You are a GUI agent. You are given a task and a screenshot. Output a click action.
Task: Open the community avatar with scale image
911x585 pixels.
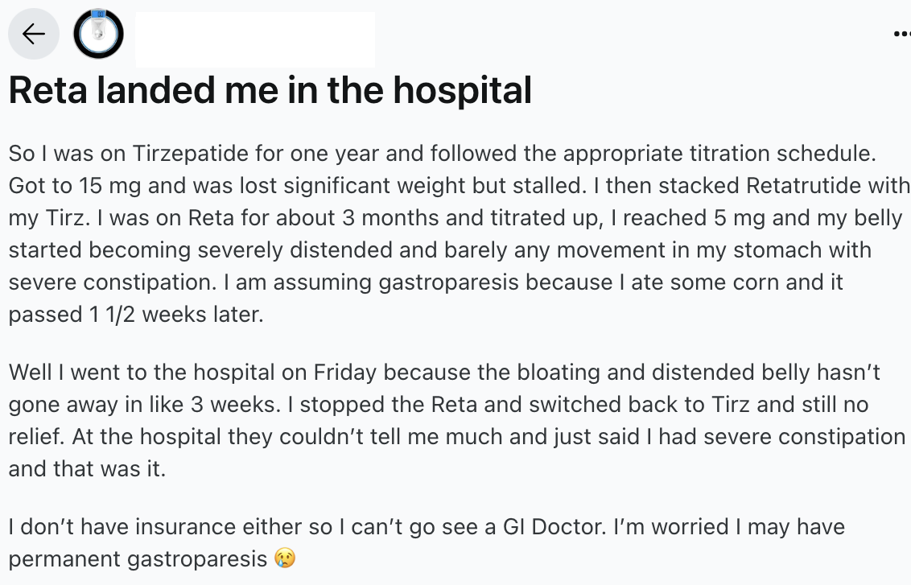click(x=98, y=34)
